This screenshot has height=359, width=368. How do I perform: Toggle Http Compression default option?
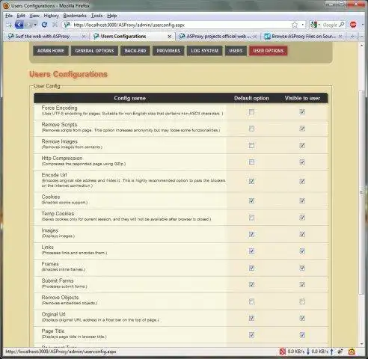(x=251, y=162)
